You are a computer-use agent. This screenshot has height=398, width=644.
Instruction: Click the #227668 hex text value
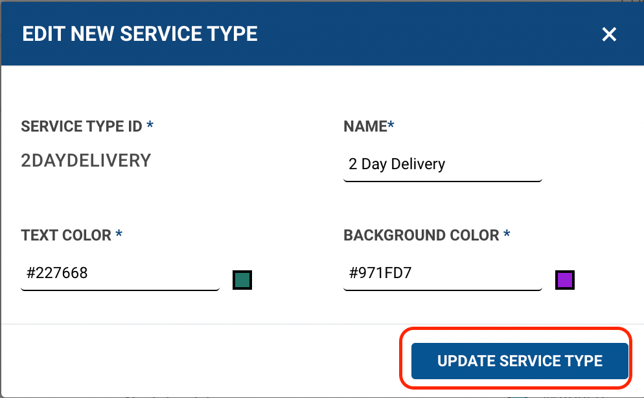(57, 274)
